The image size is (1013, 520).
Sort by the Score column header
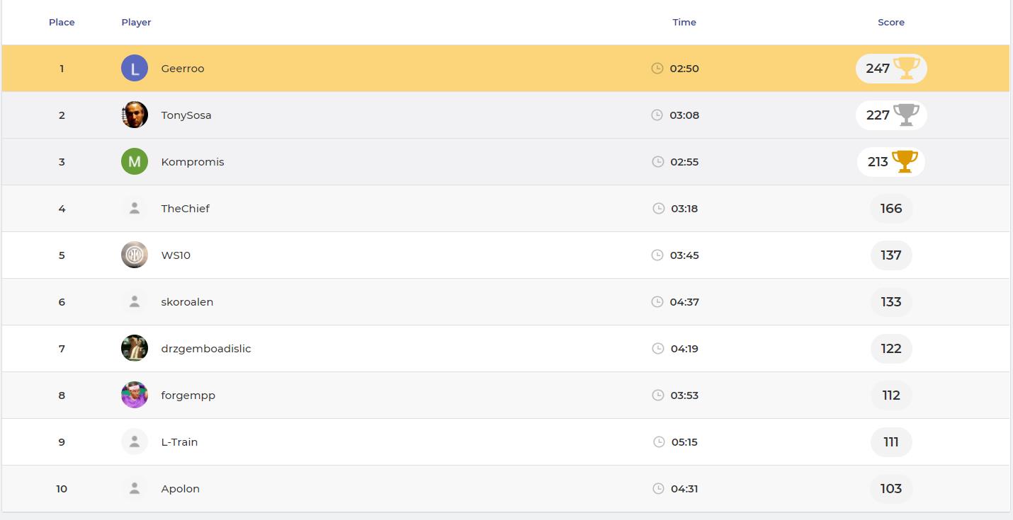click(x=891, y=22)
